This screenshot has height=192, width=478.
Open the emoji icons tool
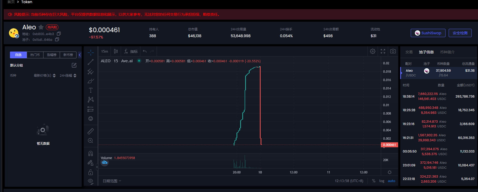click(x=91, y=118)
